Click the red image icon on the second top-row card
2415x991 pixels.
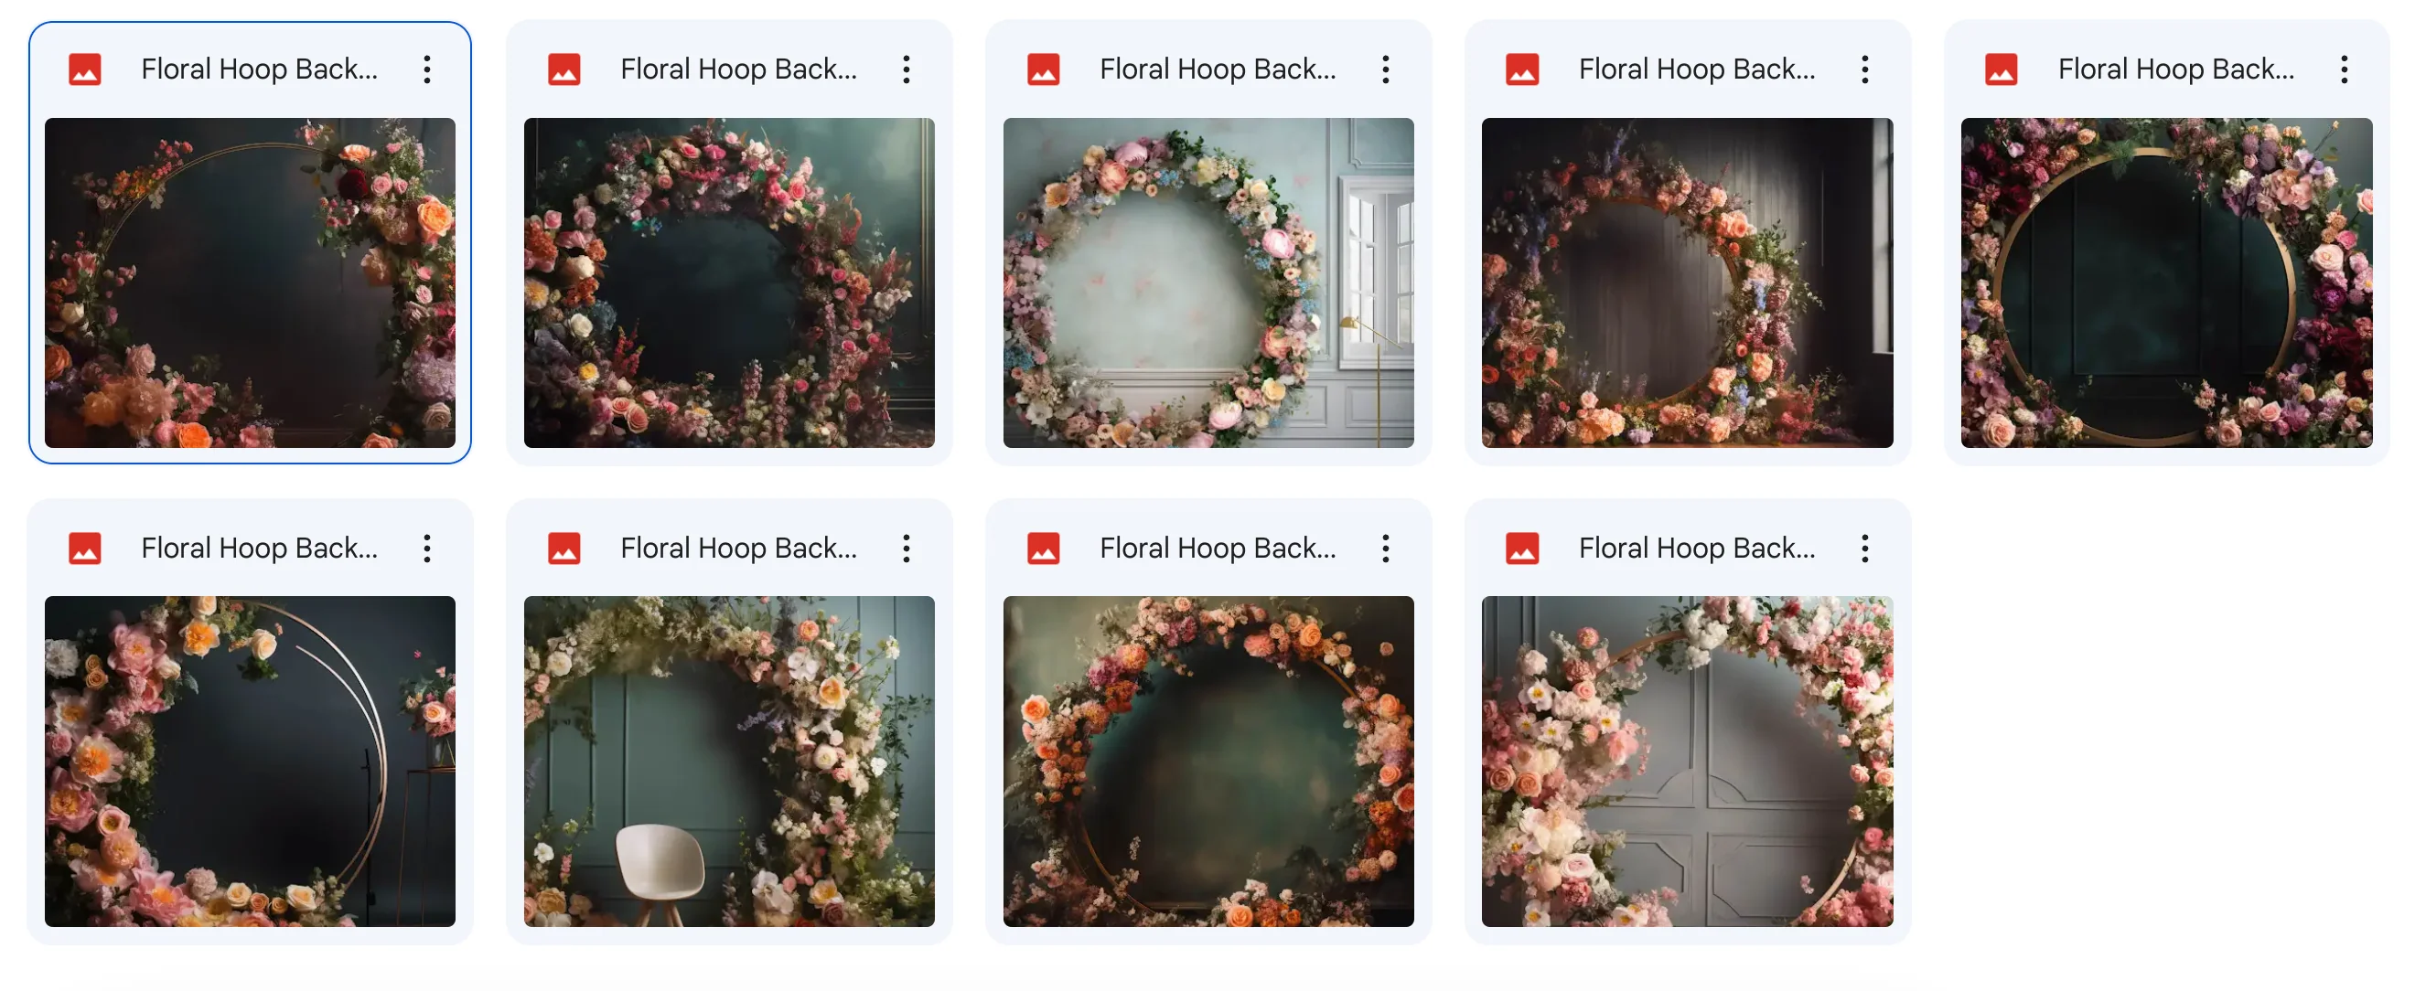[x=564, y=69]
